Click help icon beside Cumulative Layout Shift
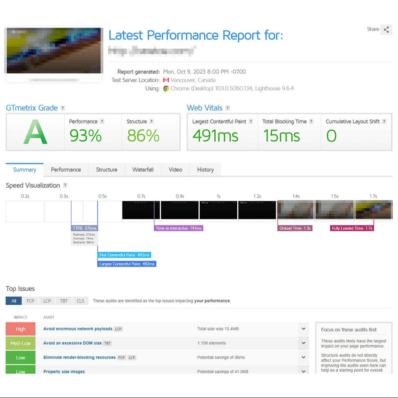 [384, 122]
